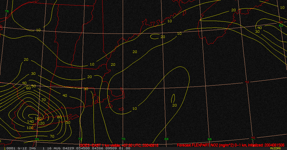Click IMG in the status bar

click(32, 148)
